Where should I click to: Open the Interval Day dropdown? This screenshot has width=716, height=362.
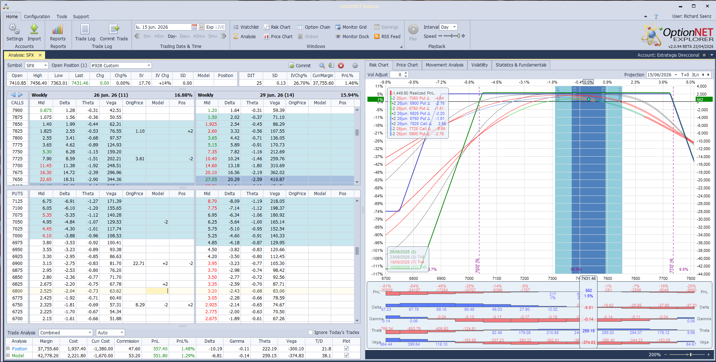tap(454, 27)
